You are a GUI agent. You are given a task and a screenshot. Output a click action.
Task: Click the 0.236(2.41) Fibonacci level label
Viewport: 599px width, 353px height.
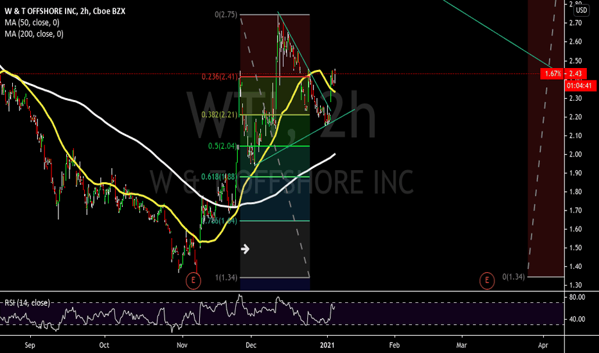(220, 77)
